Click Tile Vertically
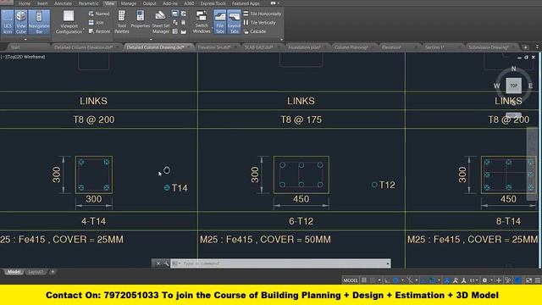This screenshot has width=542, height=305. coord(260,23)
